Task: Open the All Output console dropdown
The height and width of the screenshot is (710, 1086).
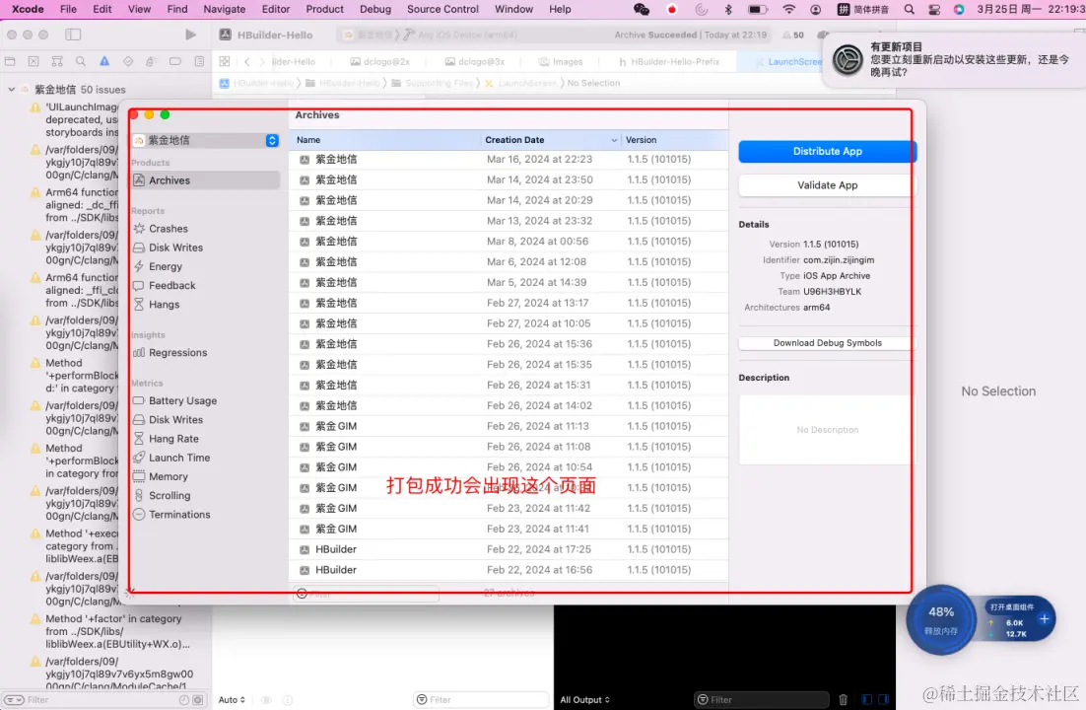Action: point(584,699)
